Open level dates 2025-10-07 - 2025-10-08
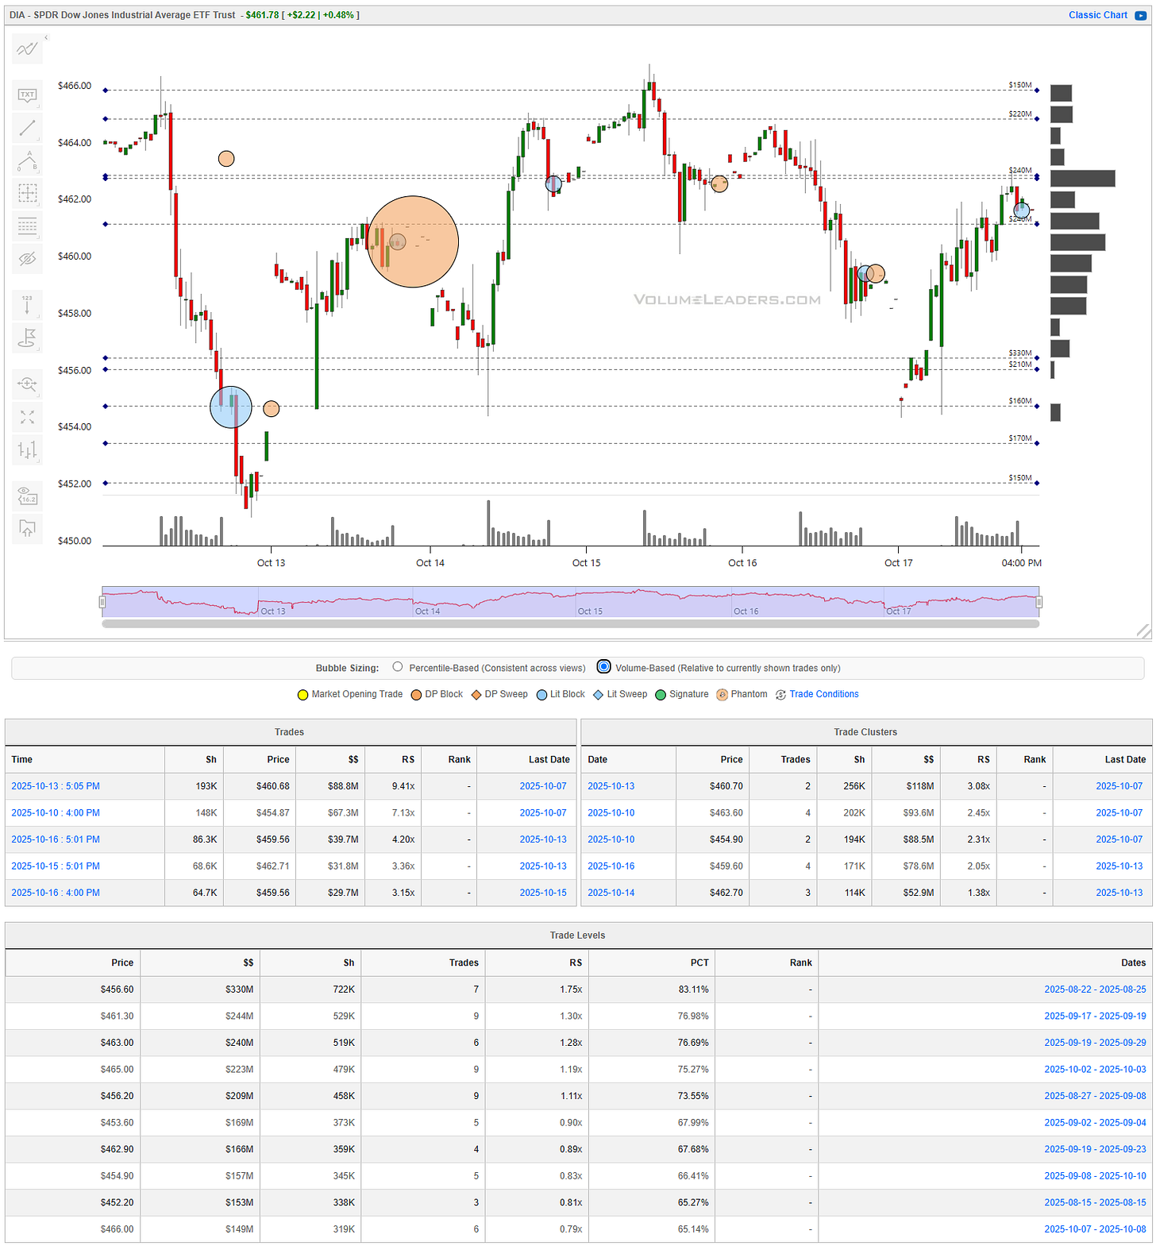Screen dimensions: 1156x1246 [1095, 1229]
